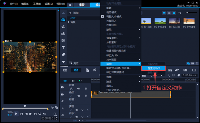
Task: Click the timecode stepper arrows
Action: click(57, 118)
